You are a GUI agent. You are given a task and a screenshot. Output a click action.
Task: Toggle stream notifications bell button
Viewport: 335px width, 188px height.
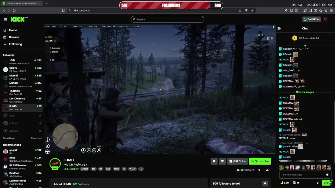[214, 161]
